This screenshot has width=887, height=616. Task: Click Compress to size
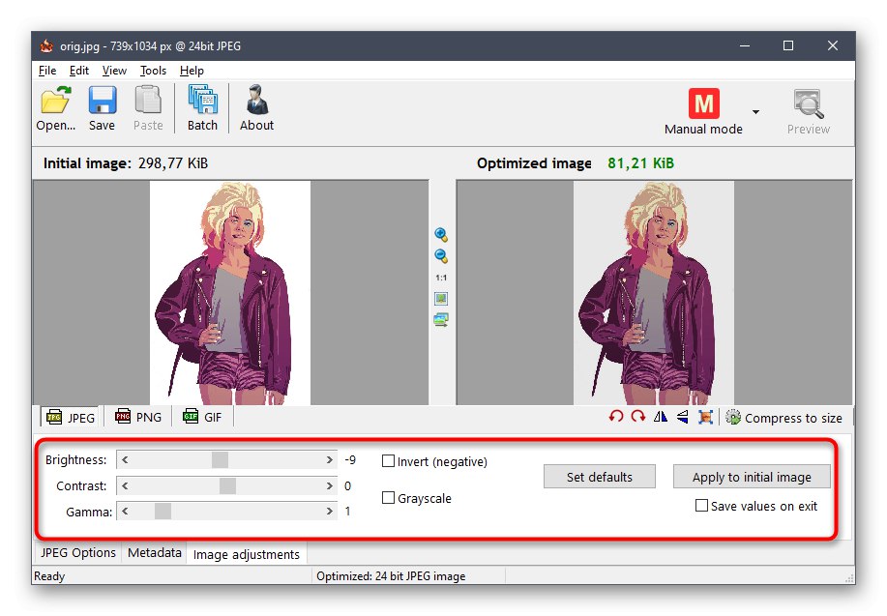[x=784, y=418]
